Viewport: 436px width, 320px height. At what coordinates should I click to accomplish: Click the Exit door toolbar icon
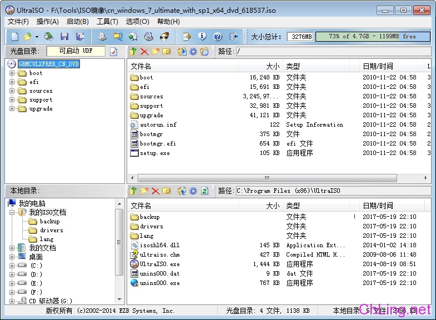233,37
